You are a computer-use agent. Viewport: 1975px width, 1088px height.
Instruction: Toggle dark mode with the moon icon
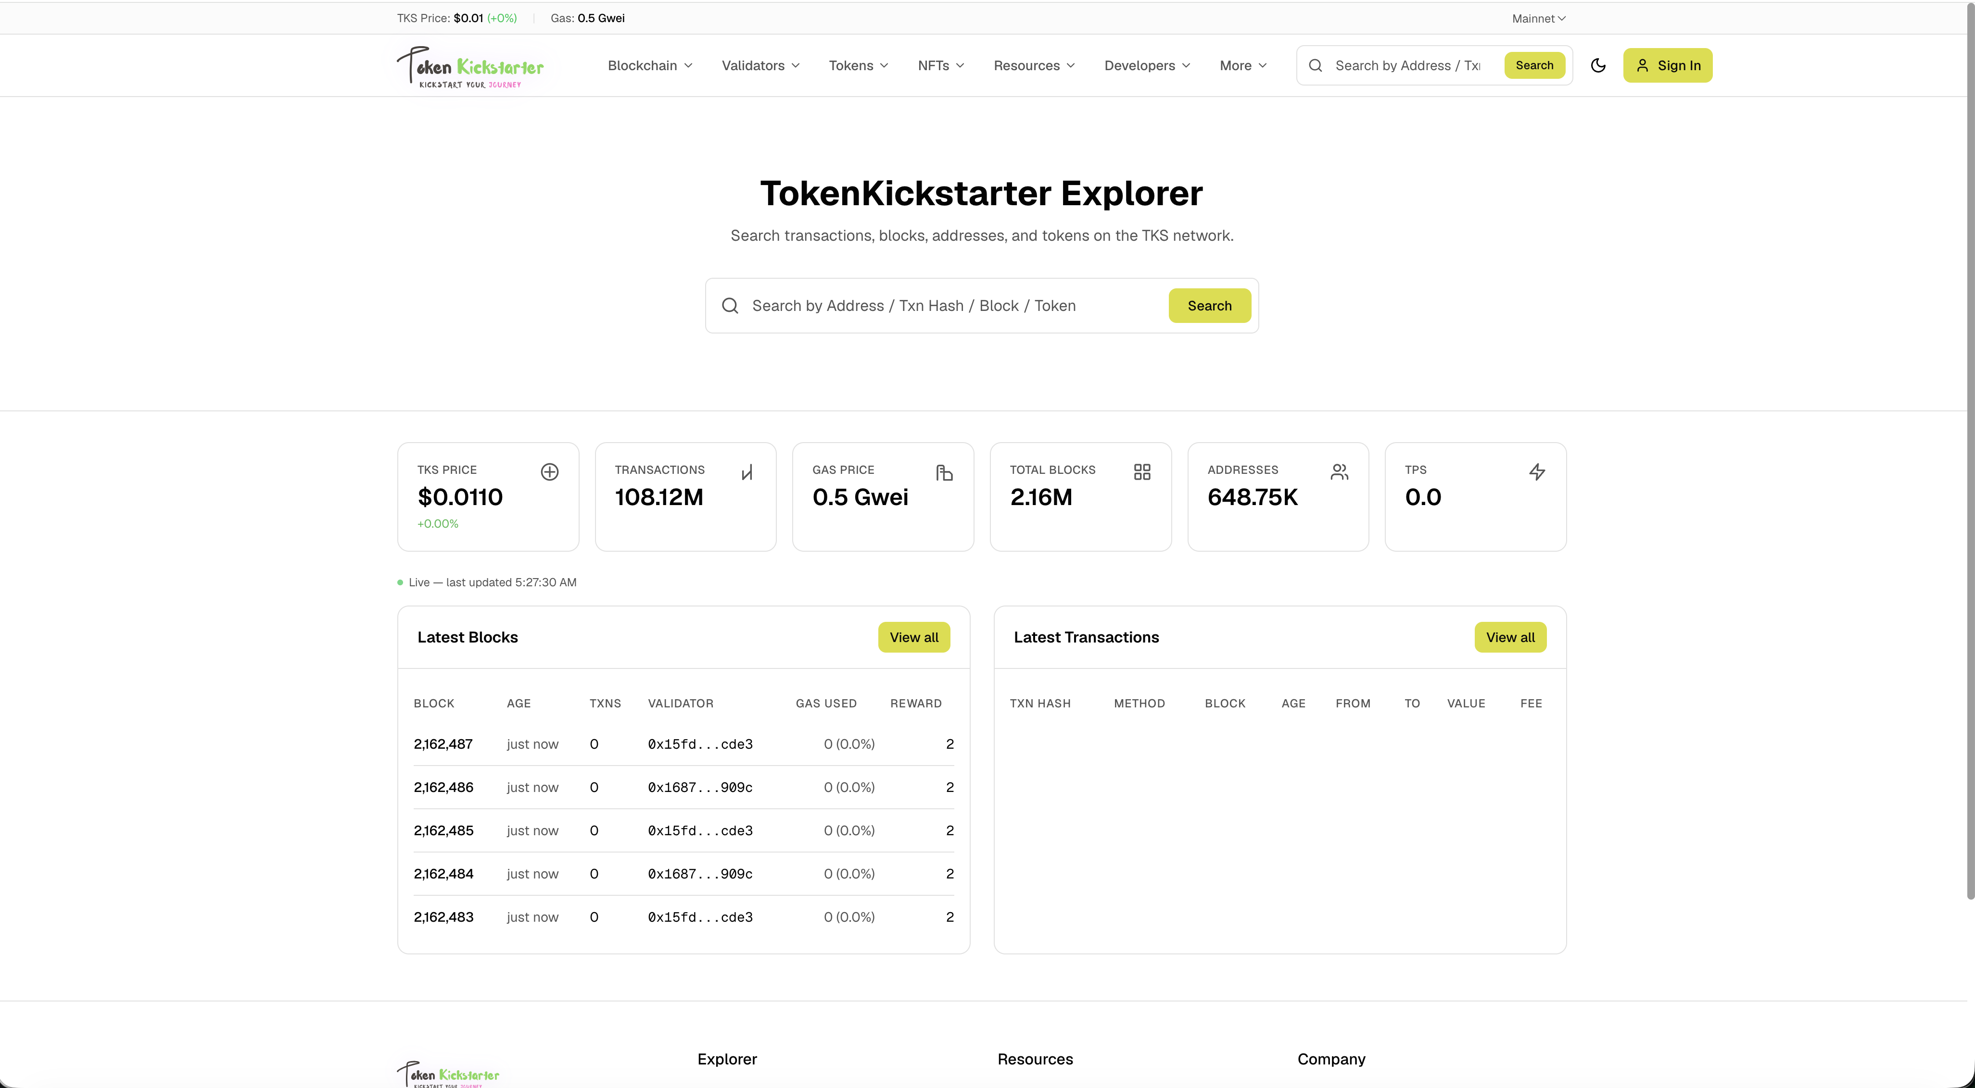1598,65
